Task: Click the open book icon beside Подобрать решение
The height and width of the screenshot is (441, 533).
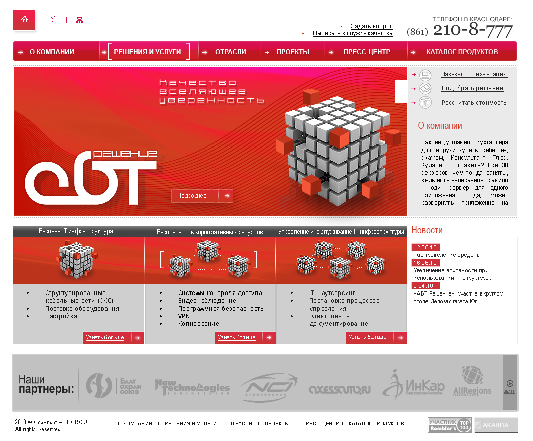Action: coord(425,88)
